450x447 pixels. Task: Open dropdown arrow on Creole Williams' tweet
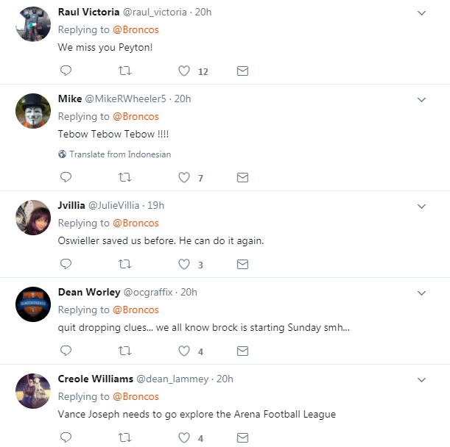tap(422, 379)
